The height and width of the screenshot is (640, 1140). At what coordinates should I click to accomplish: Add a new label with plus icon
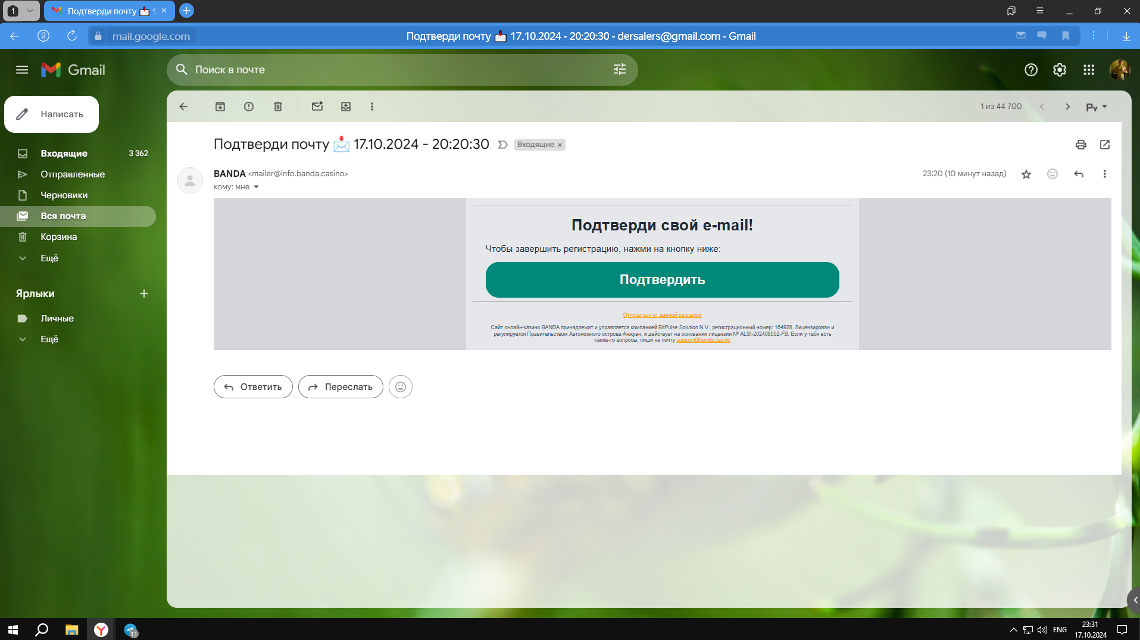pos(144,294)
